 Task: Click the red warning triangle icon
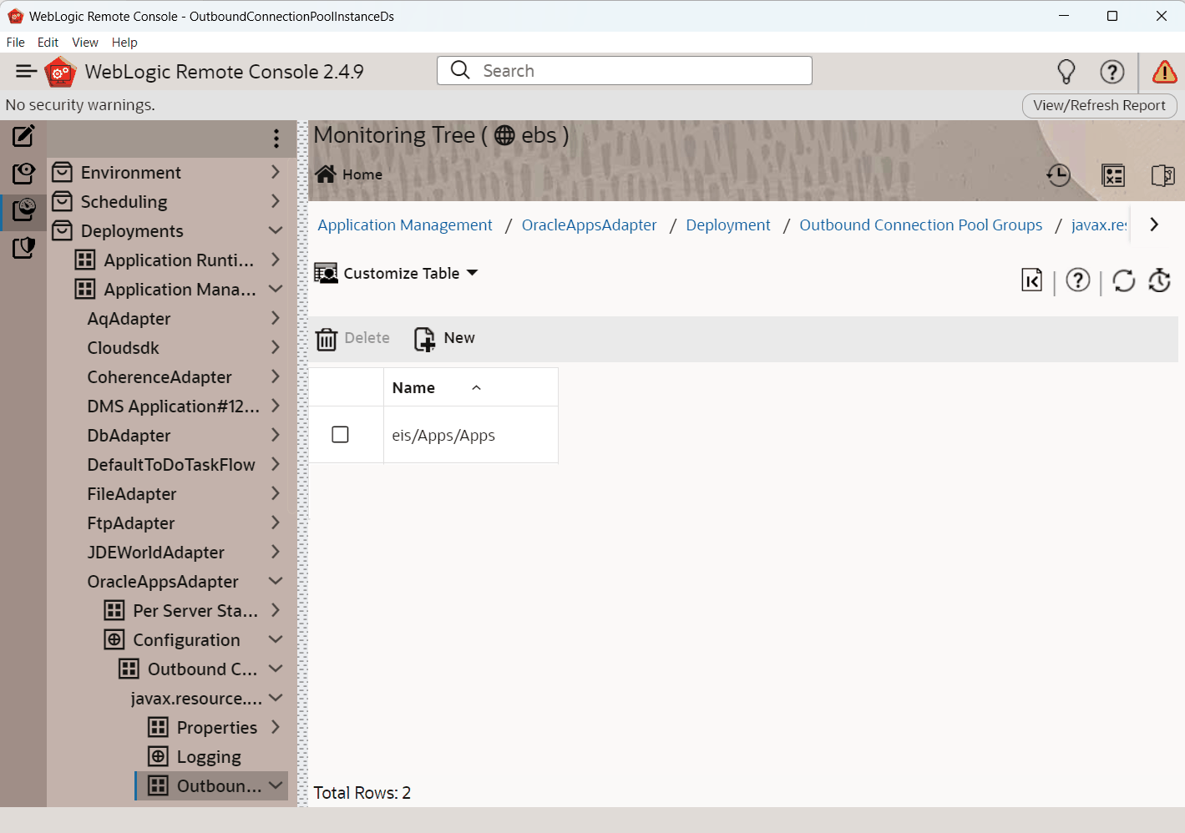[x=1164, y=72]
